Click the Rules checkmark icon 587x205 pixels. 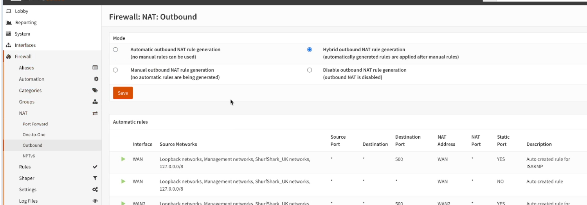(x=95, y=167)
